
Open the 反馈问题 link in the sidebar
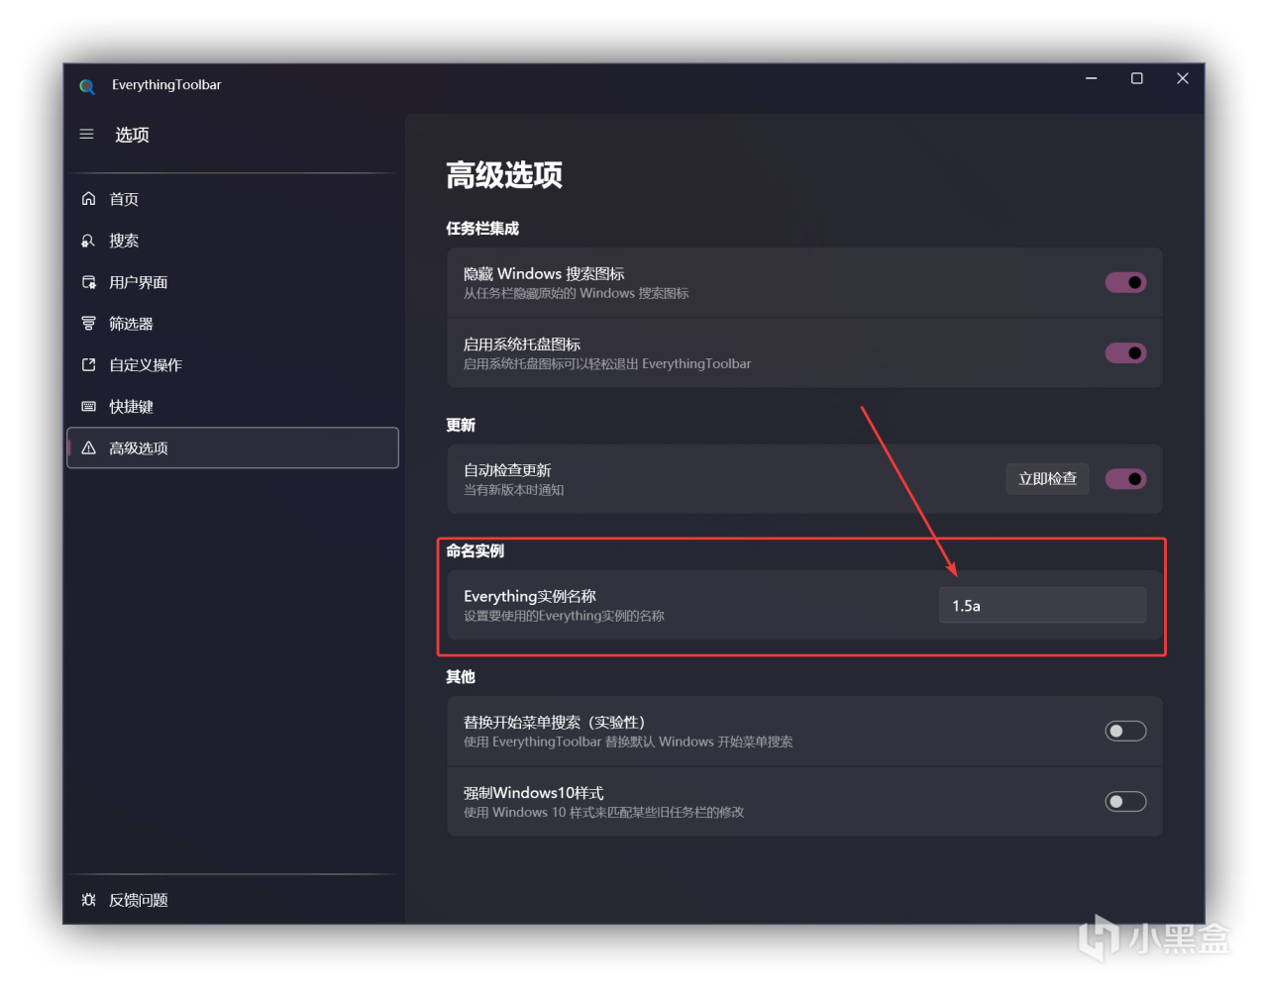tap(233, 900)
